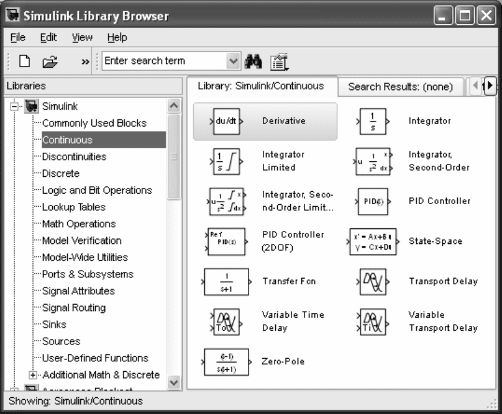This screenshot has height=414, width=502.
Task: Maximize the Simulink Library Browser window
Action: point(465,15)
